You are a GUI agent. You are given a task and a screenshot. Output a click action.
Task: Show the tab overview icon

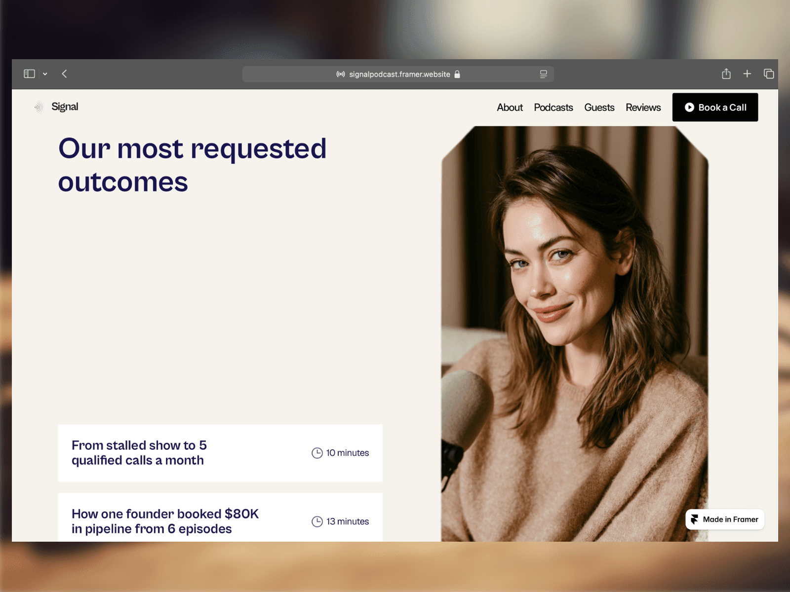tap(769, 74)
